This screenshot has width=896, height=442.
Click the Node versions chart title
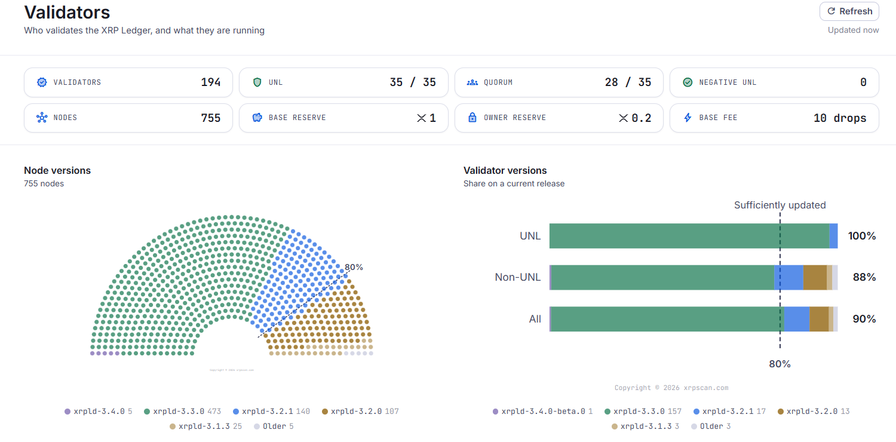pyautogui.click(x=57, y=170)
